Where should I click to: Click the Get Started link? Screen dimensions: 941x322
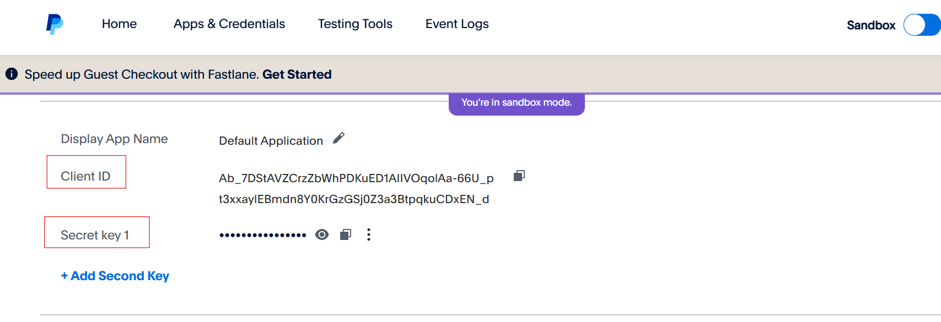tap(297, 74)
